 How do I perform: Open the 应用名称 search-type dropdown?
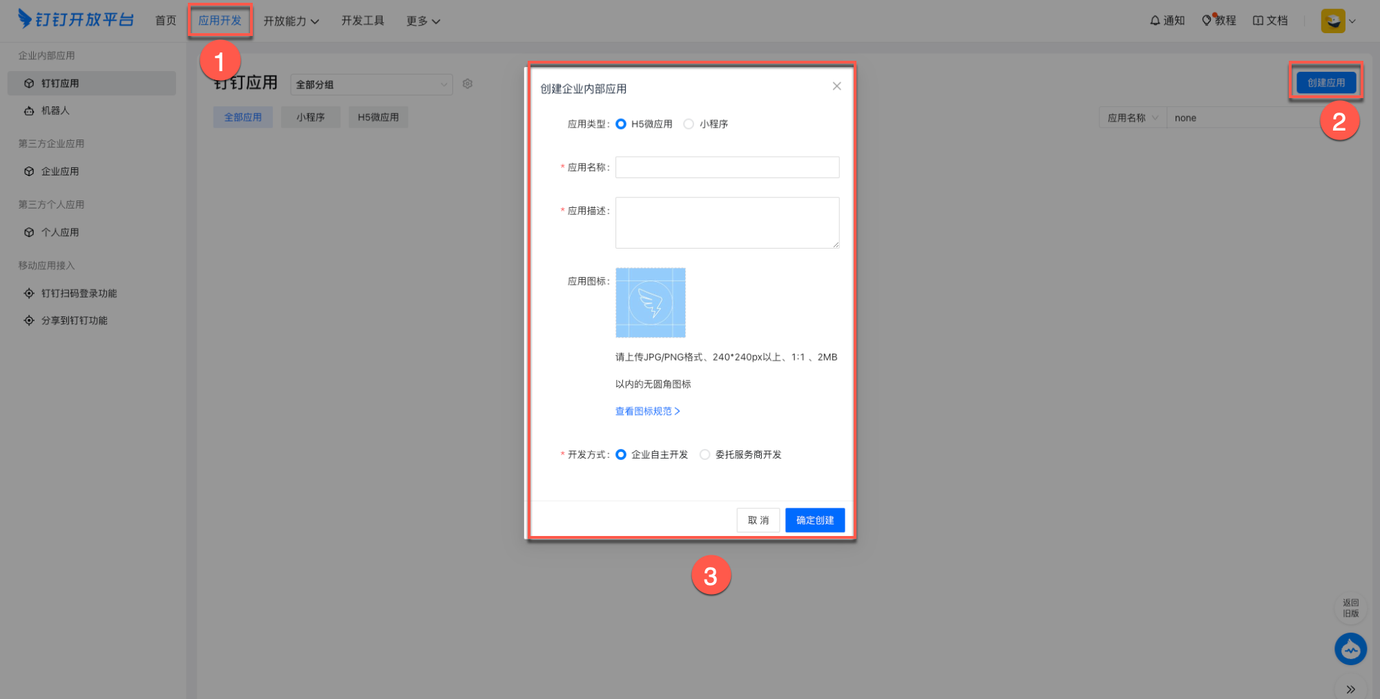click(x=1133, y=118)
